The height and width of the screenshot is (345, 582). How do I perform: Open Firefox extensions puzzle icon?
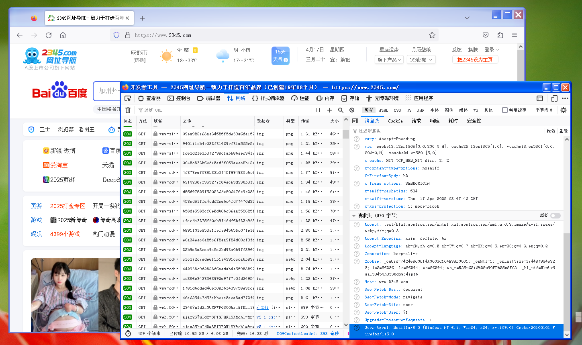[x=500, y=35]
